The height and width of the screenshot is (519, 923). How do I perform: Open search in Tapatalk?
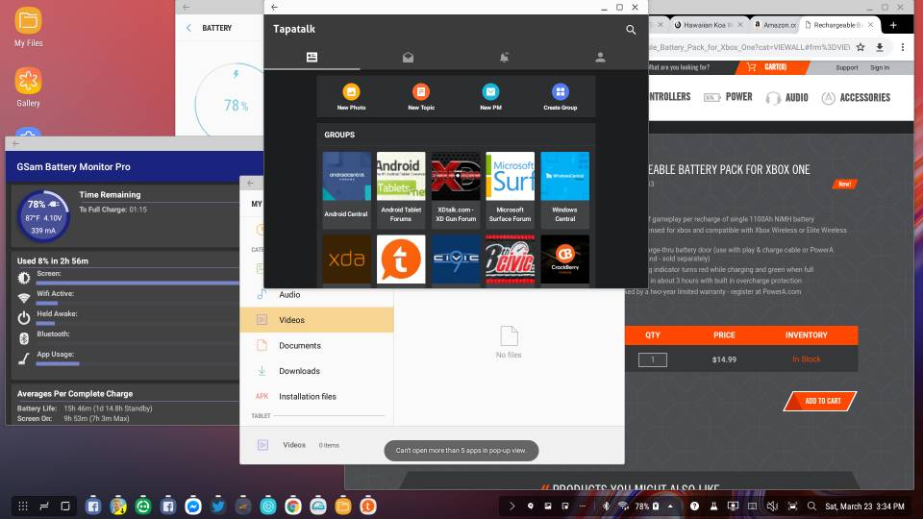click(631, 30)
